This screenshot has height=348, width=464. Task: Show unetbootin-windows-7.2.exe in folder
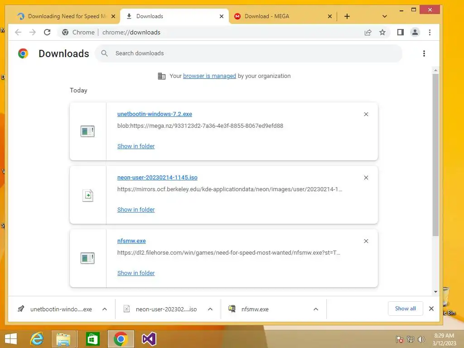click(x=136, y=146)
